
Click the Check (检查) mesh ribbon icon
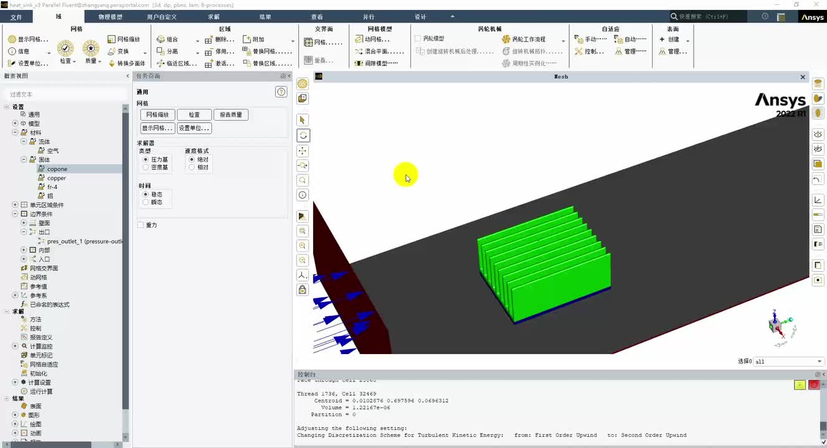pyautogui.click(x=65, y=48)
